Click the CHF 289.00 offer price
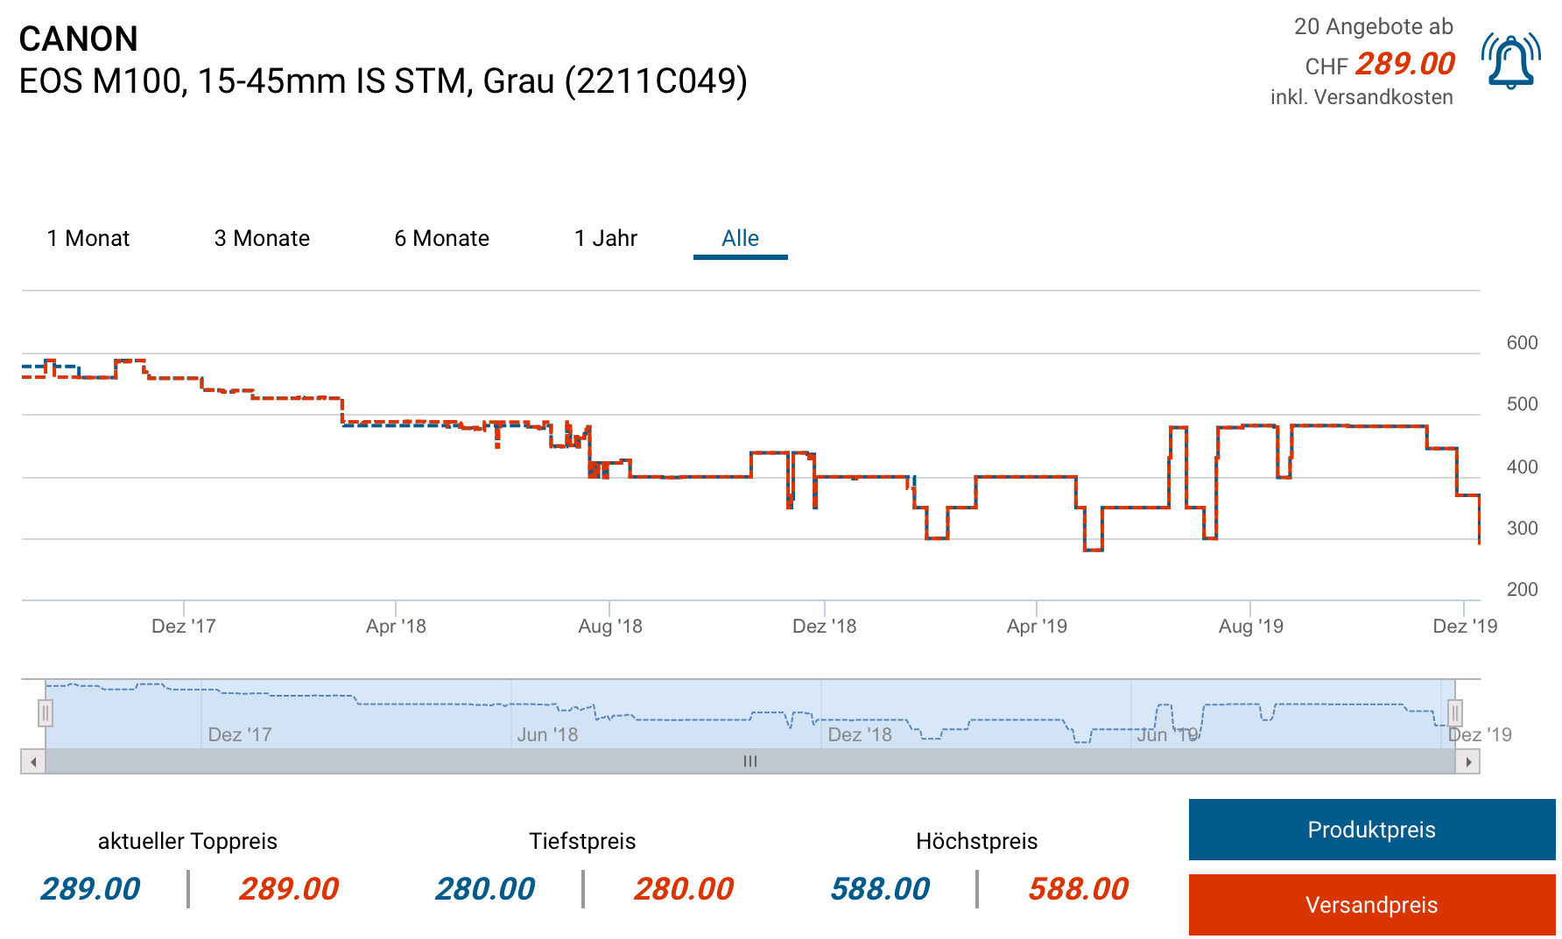This screenshot has height=939, width=1562. coord(1404,64)
